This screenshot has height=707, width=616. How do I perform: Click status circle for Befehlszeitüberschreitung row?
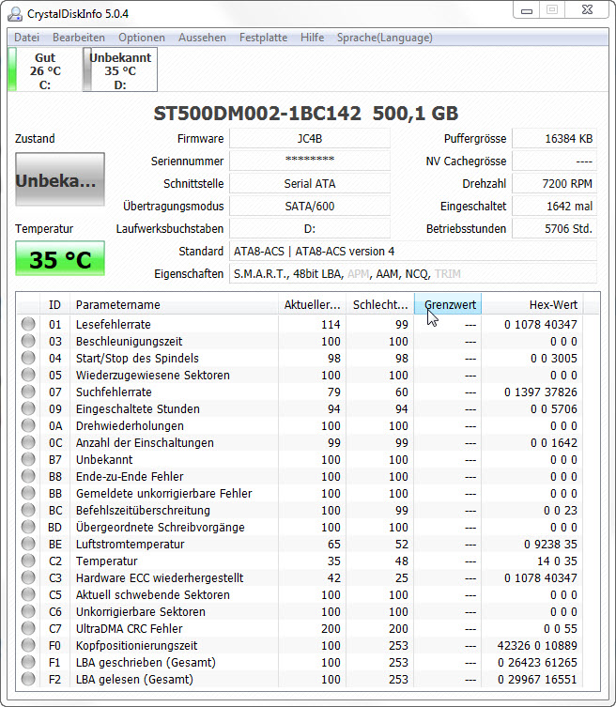pyautogui.click(x=28, y=510)
